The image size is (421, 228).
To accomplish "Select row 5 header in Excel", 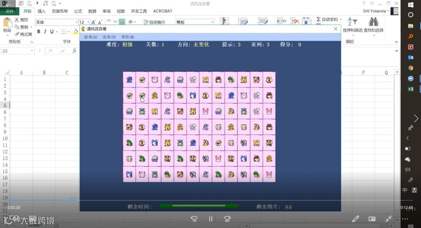I will [x=5, y=106].
